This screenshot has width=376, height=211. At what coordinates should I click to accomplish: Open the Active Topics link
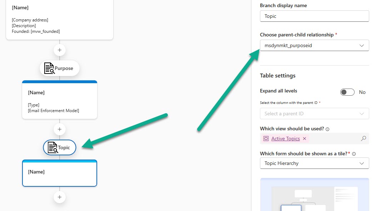285,139
